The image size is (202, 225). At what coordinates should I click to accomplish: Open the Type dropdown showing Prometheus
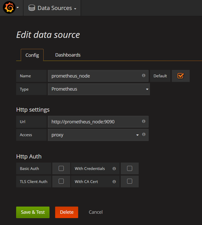tap(99, 89)
